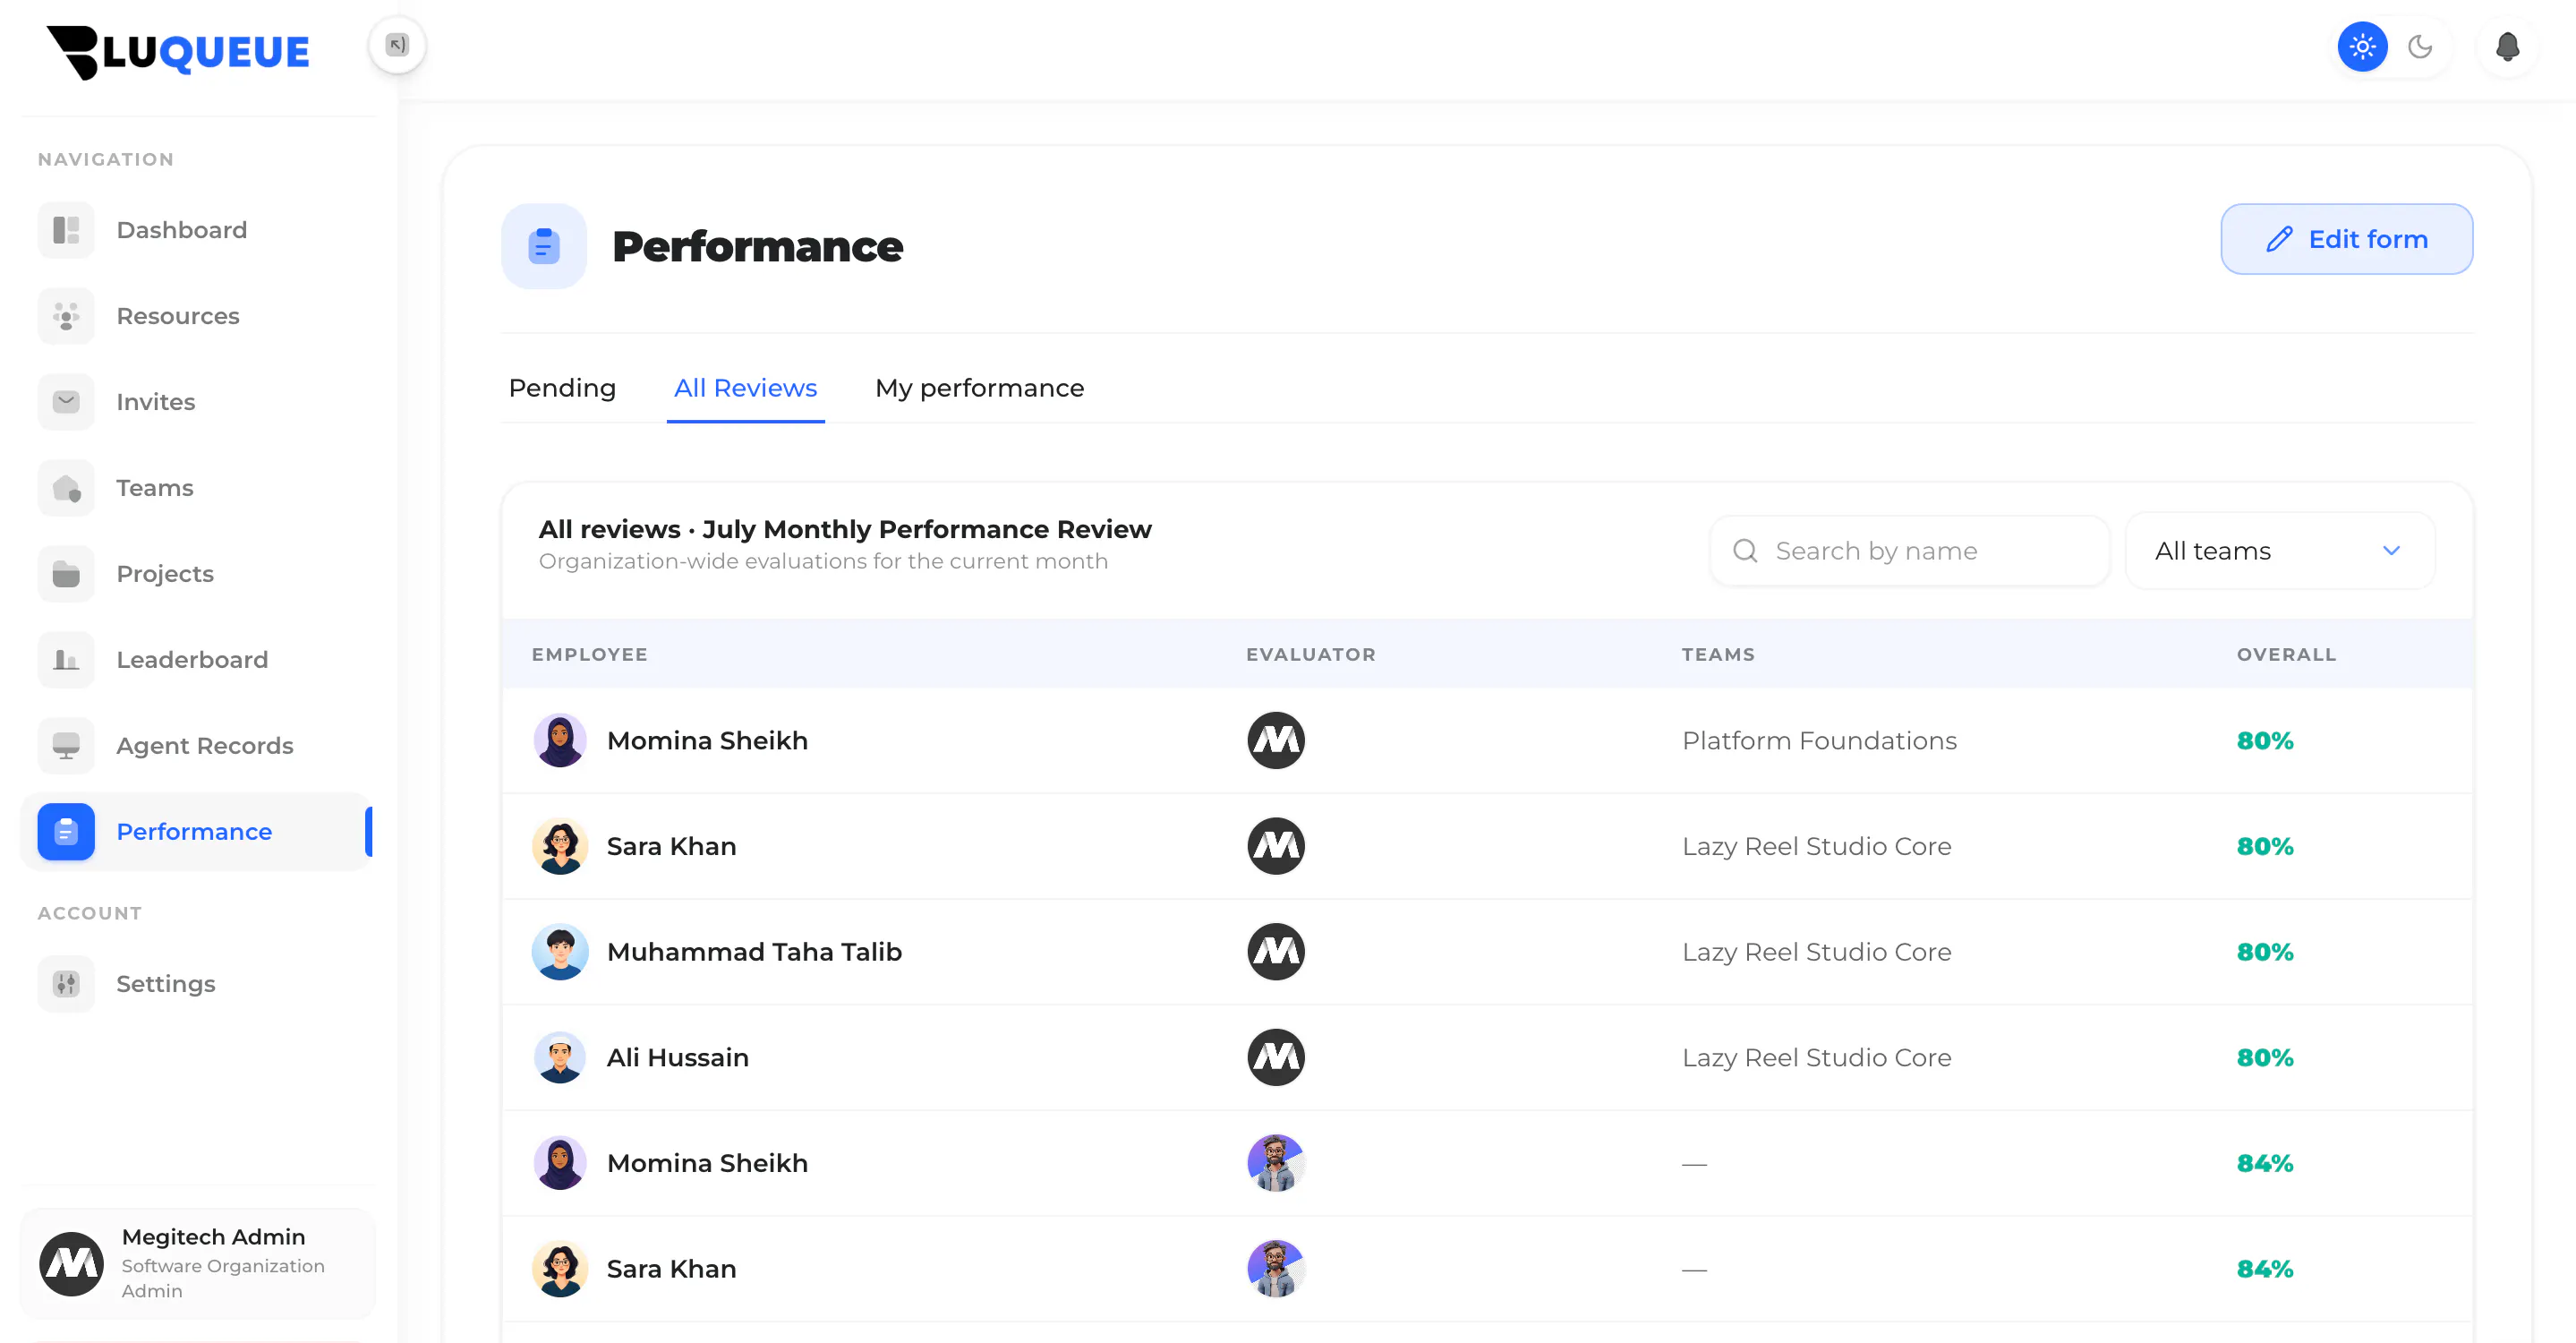
Task: Open the Megitech Admin profile card
Action: (197, 1264)
